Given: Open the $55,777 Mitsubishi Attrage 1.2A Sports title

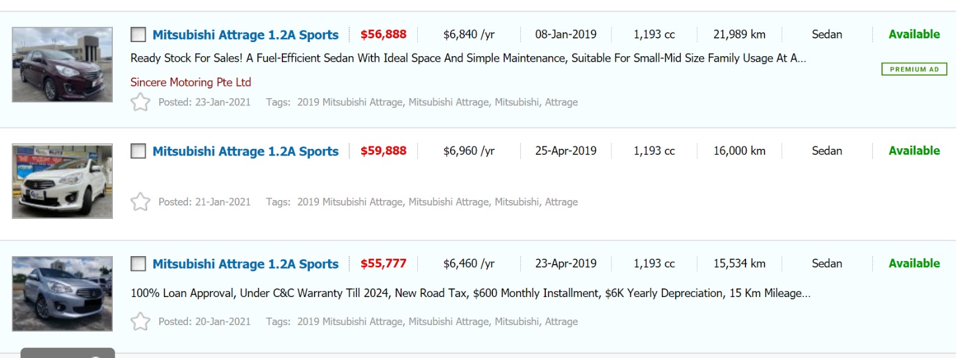Looking at the screenshot, I should pos(245,264).
